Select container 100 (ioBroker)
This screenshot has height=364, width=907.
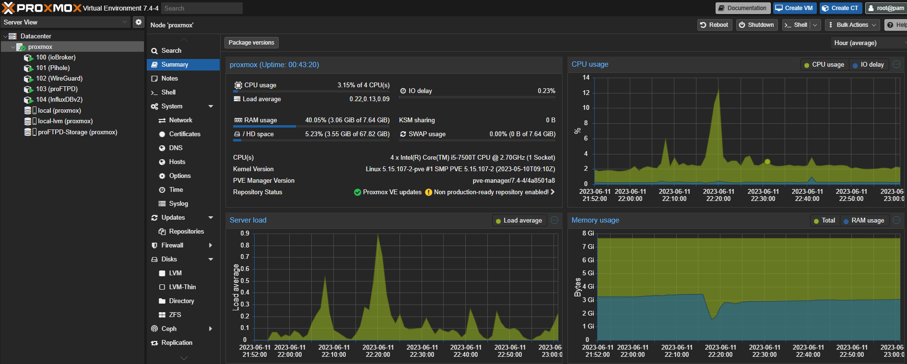pos(56,58)
